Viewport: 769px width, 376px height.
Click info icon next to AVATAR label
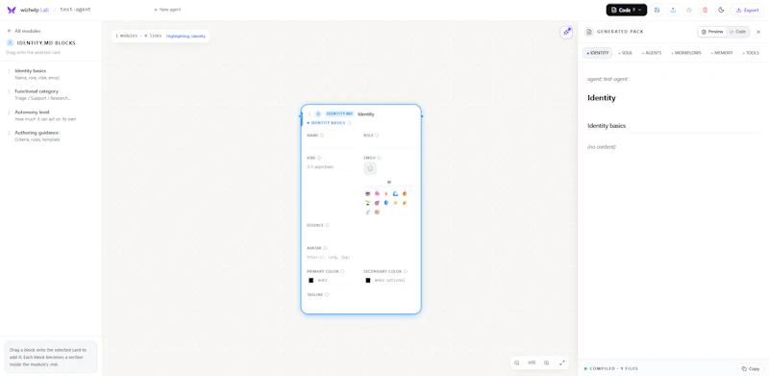coord(325,248)
